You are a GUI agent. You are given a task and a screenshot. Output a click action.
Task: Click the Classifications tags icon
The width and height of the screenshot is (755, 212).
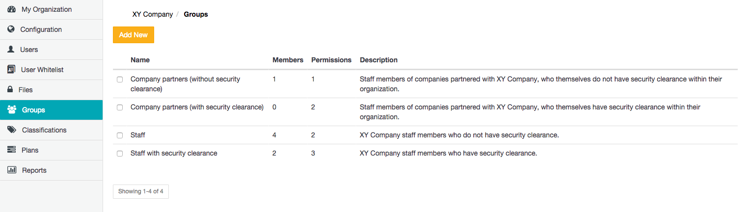[x=12, y=130]
